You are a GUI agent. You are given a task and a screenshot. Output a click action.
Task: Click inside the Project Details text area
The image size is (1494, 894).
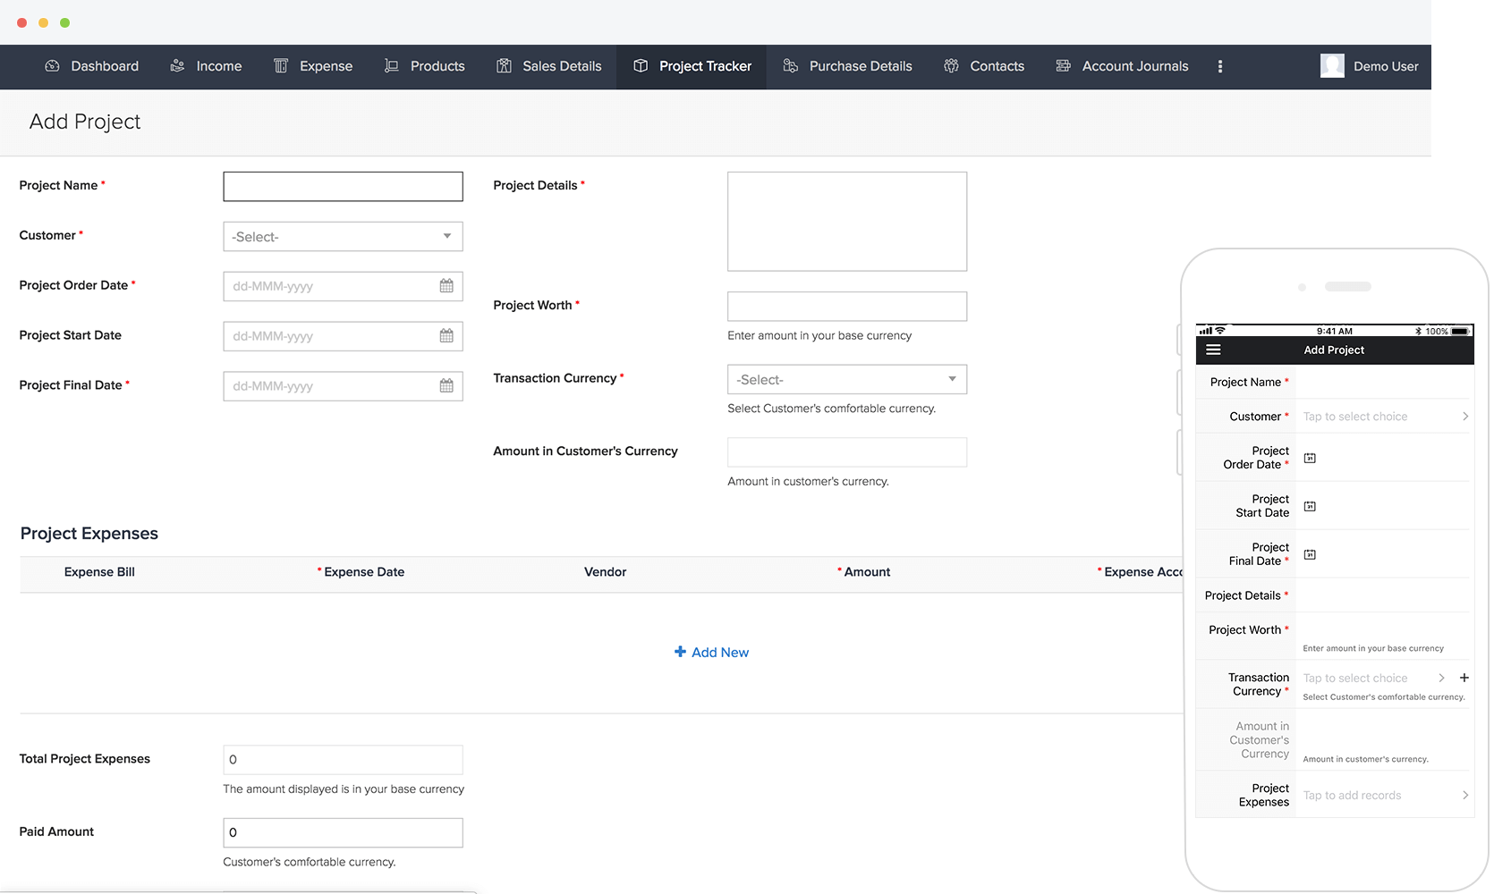pos(847,221)
